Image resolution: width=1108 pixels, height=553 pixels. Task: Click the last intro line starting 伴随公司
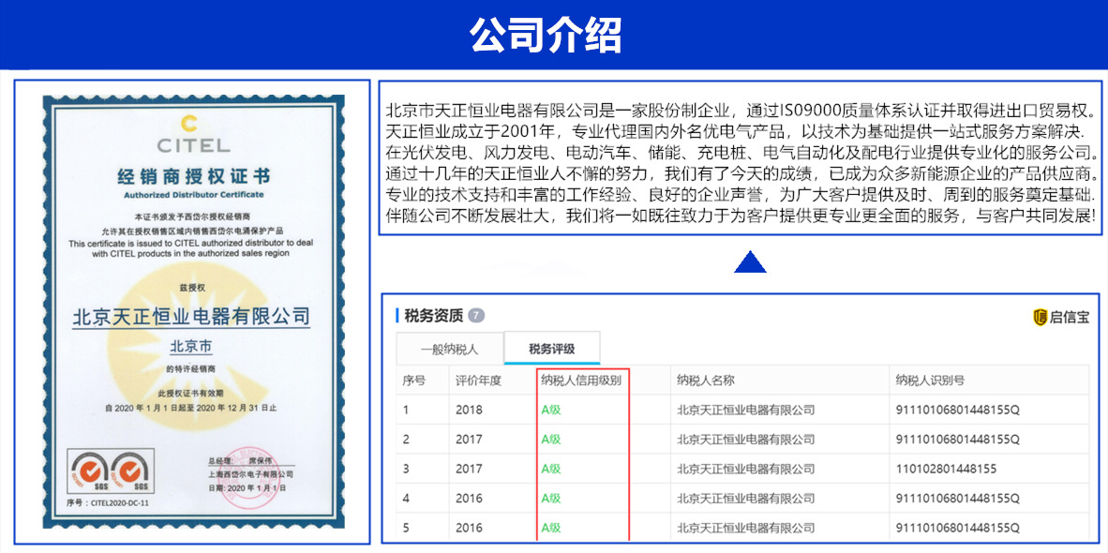[741, 215]
